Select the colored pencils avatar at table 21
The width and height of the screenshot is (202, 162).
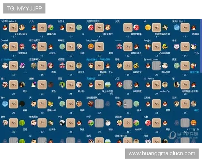click(193, 65)
